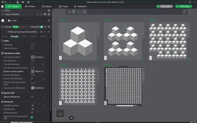Open Top surface pattern dropdown
The height and width of the screenshot is (123, 197).
click(x=38, y=57)
